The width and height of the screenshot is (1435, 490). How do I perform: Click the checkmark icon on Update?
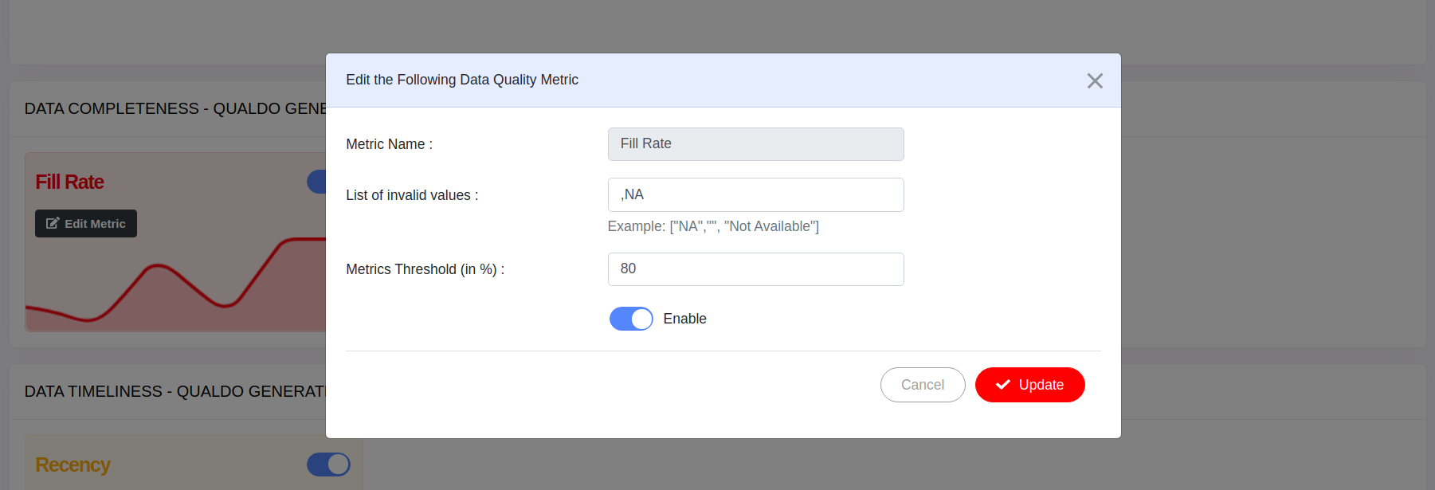tap(1002, 385)
